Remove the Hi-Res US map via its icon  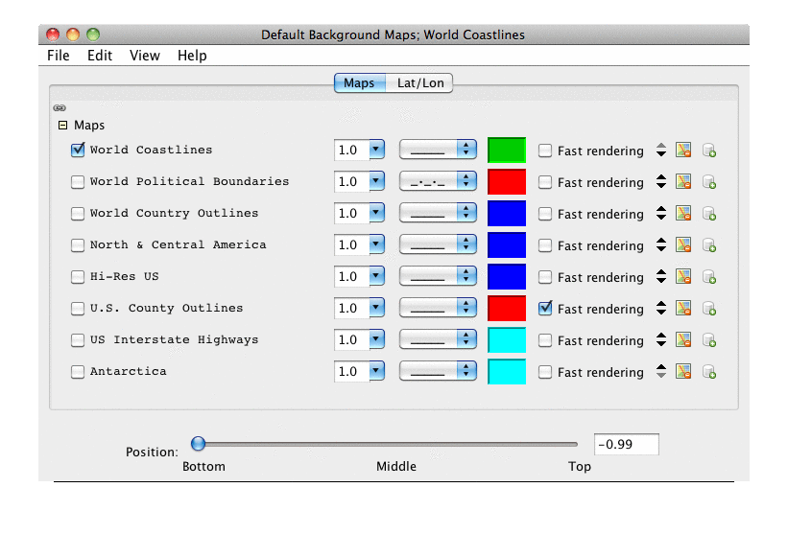point(683,277)
